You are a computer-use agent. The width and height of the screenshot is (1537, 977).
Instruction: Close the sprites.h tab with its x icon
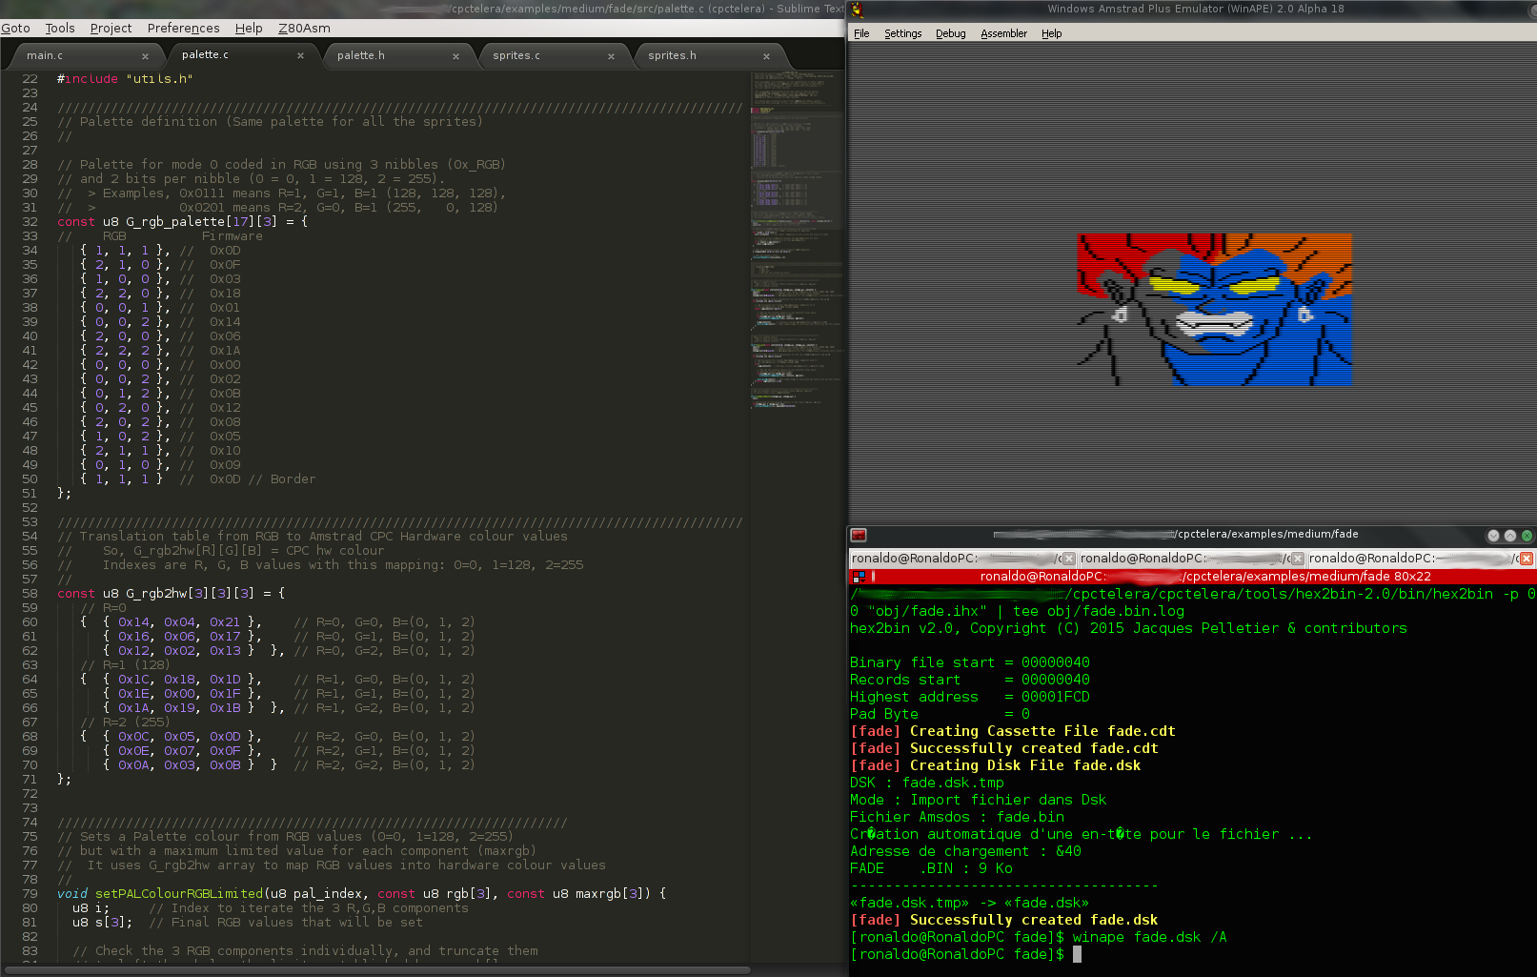(x=766, y=56)
